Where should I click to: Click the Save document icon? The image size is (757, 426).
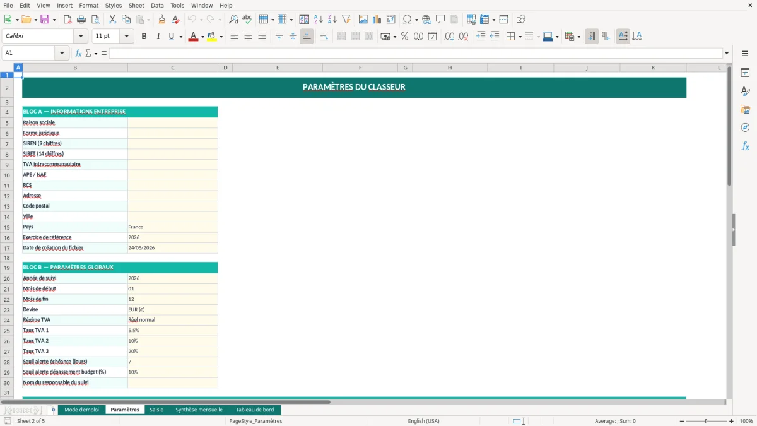[x=44, y=20]
